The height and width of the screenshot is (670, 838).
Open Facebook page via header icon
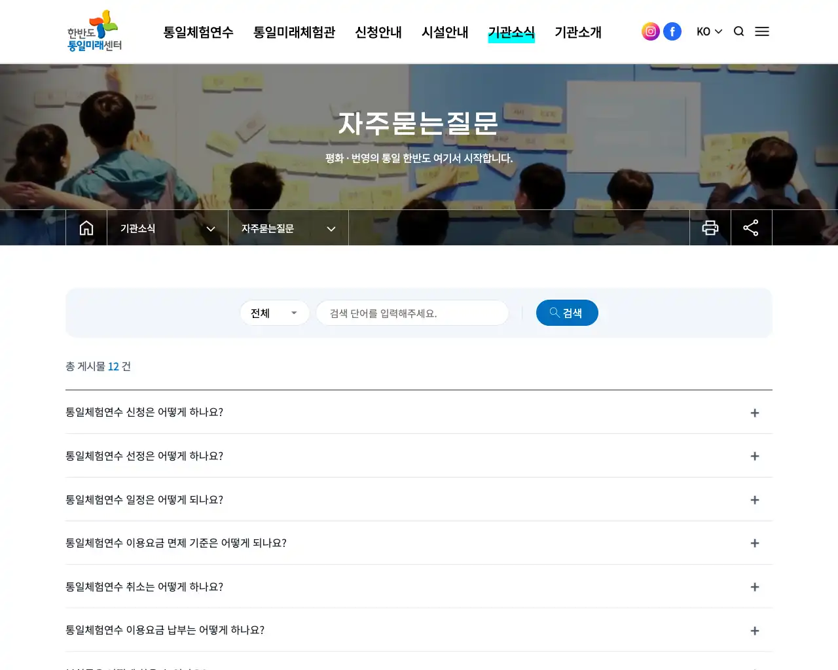click(672, 31)
